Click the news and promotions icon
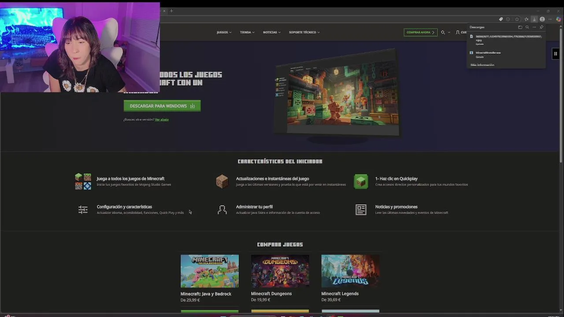Viewport: 564px width, 317px height. (361, 210)
